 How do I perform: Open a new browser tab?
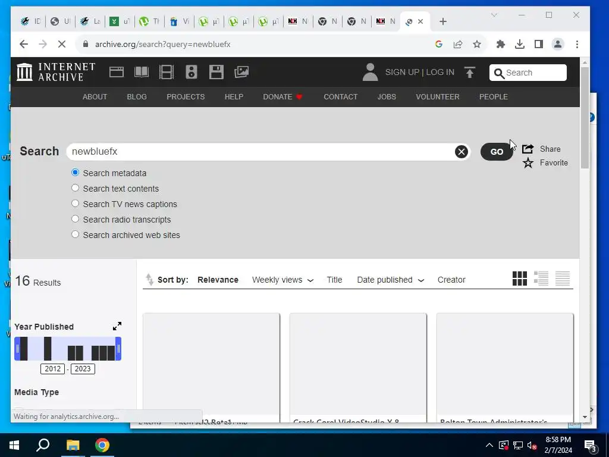point(443,21)
